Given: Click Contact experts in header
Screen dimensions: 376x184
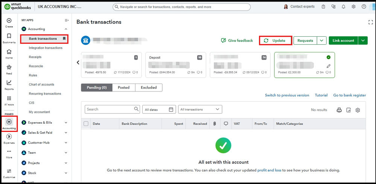Looking at the screenshot, I should 299,7.
